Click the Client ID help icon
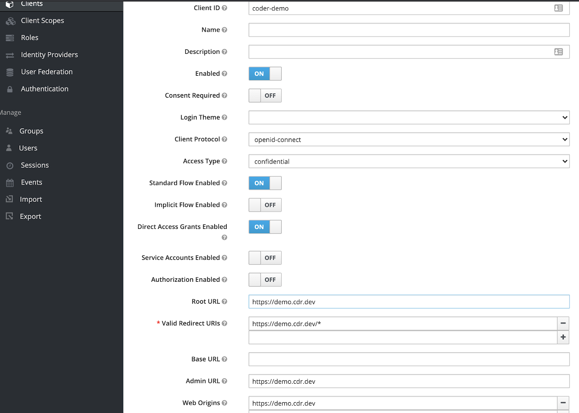This screenshot has height=413, width=579. pyautogui.click(x=225, y=7)
